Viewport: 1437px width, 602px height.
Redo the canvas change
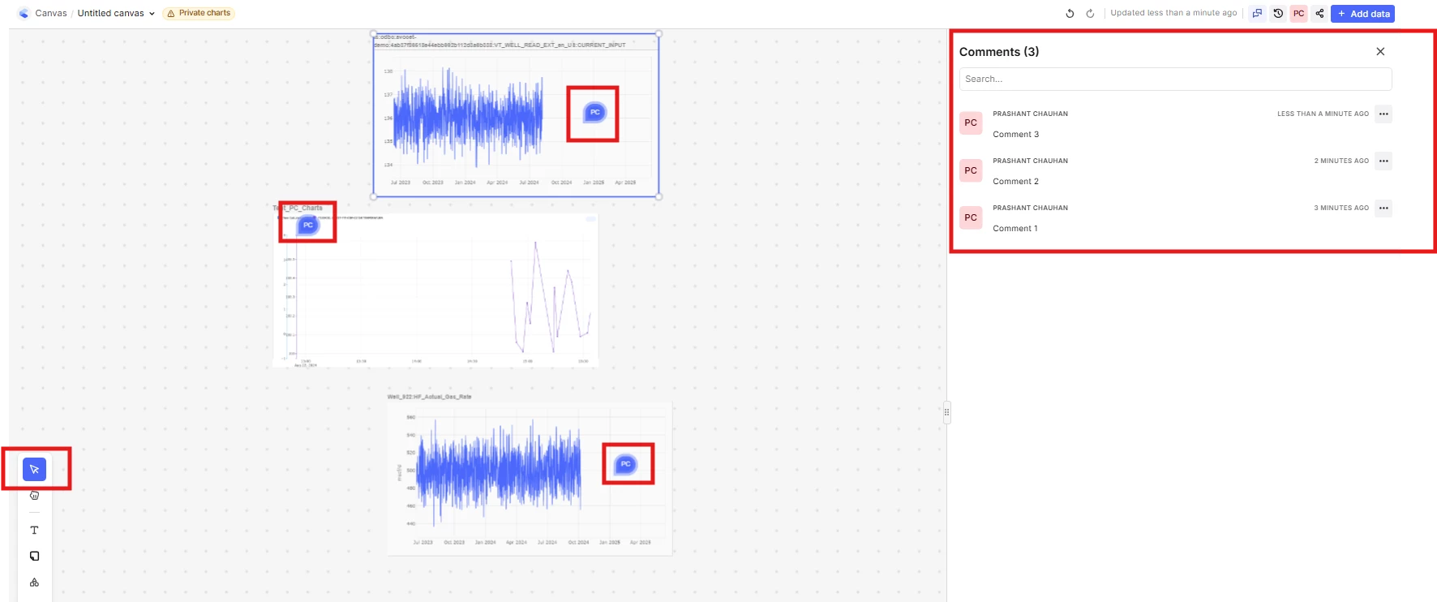pyautogui.click(x=1090, y=13)
